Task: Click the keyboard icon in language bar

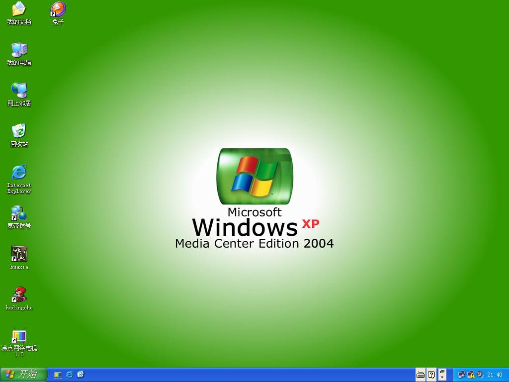Action: [x=421, y=375]
